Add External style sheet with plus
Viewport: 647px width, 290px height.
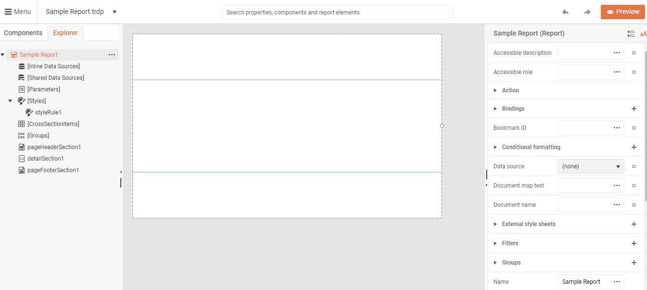tap(634, 224)
